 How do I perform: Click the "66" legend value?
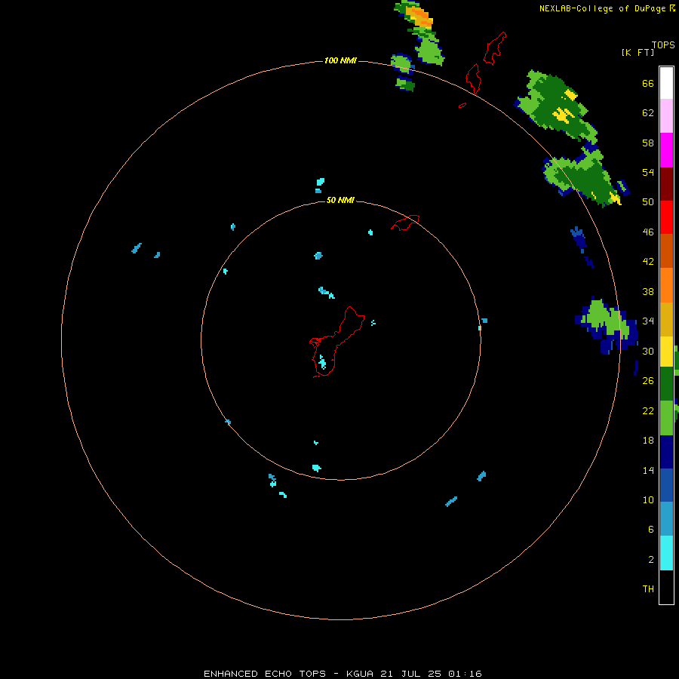(648, 83)
